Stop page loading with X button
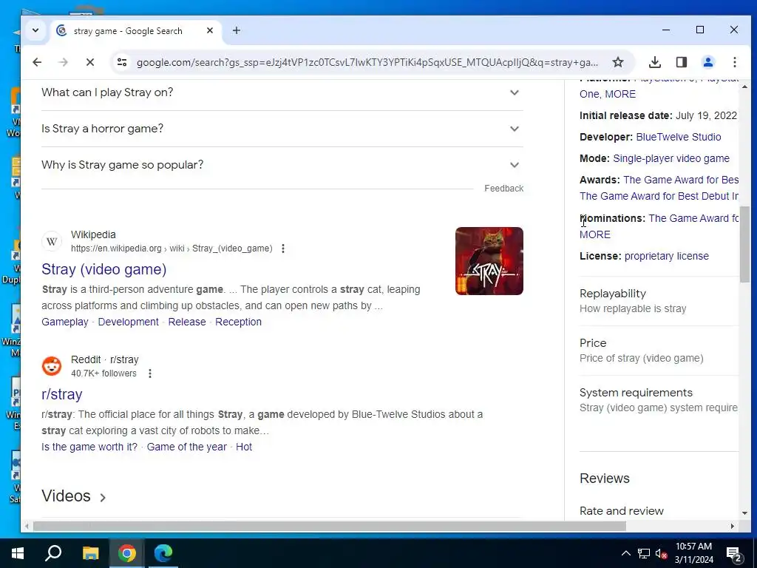 point(90,62)
